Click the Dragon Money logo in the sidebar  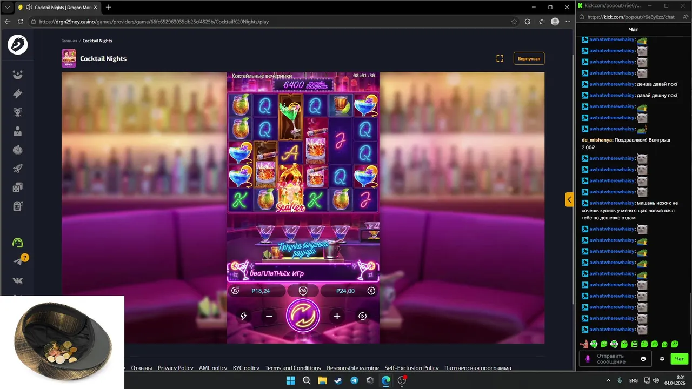click(x=17, y=44)
